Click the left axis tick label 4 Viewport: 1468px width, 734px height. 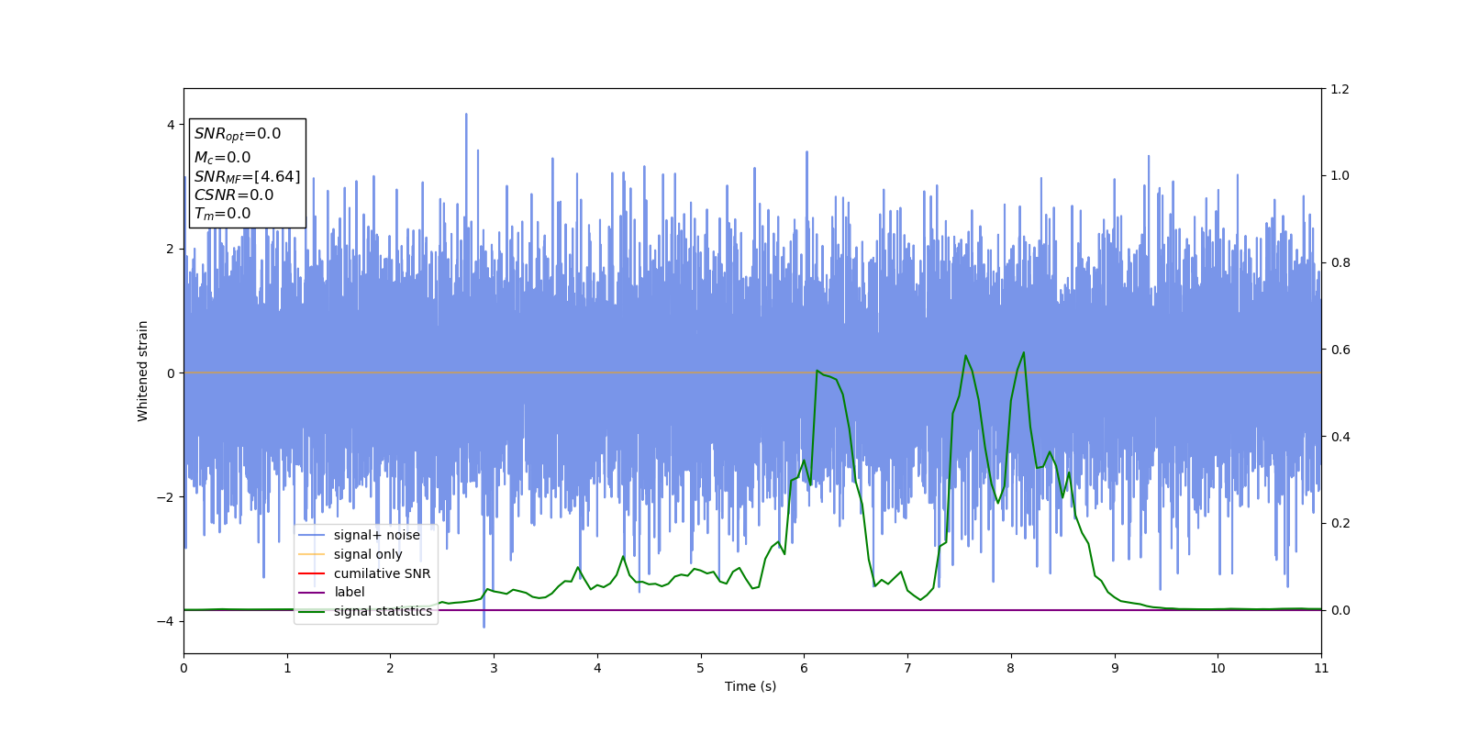(x=171, y=125)
